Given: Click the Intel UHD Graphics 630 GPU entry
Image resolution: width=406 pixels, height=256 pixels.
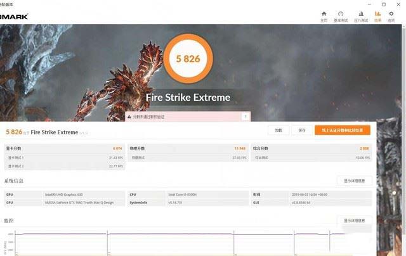Looking at the screenshot, I should pyautogui.click(x=63, y=195).
